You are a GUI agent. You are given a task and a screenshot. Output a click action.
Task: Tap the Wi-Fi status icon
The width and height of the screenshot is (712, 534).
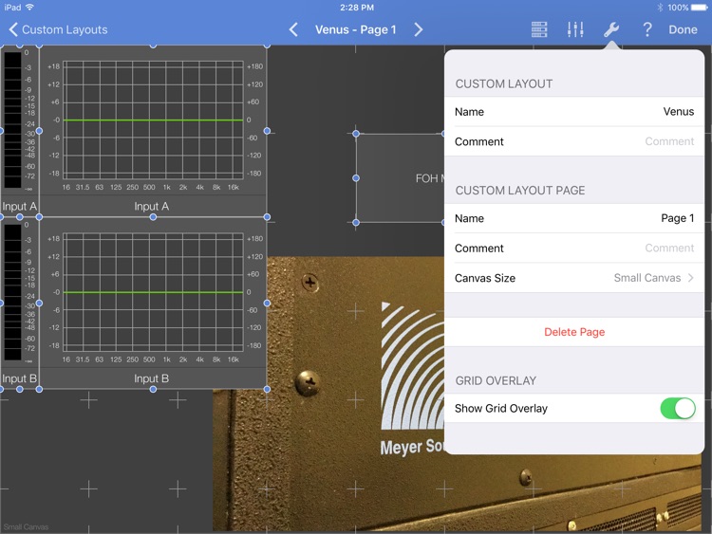pos(29,8)
